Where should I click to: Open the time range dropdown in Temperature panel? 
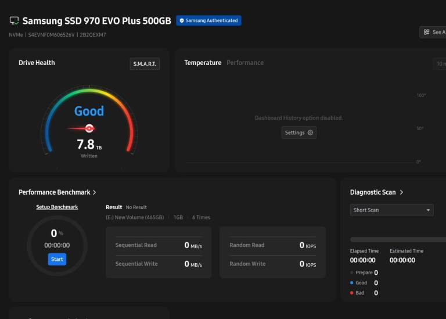440,63
